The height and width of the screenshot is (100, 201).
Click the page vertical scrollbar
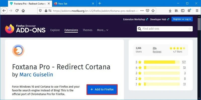(x=199, y=24)
